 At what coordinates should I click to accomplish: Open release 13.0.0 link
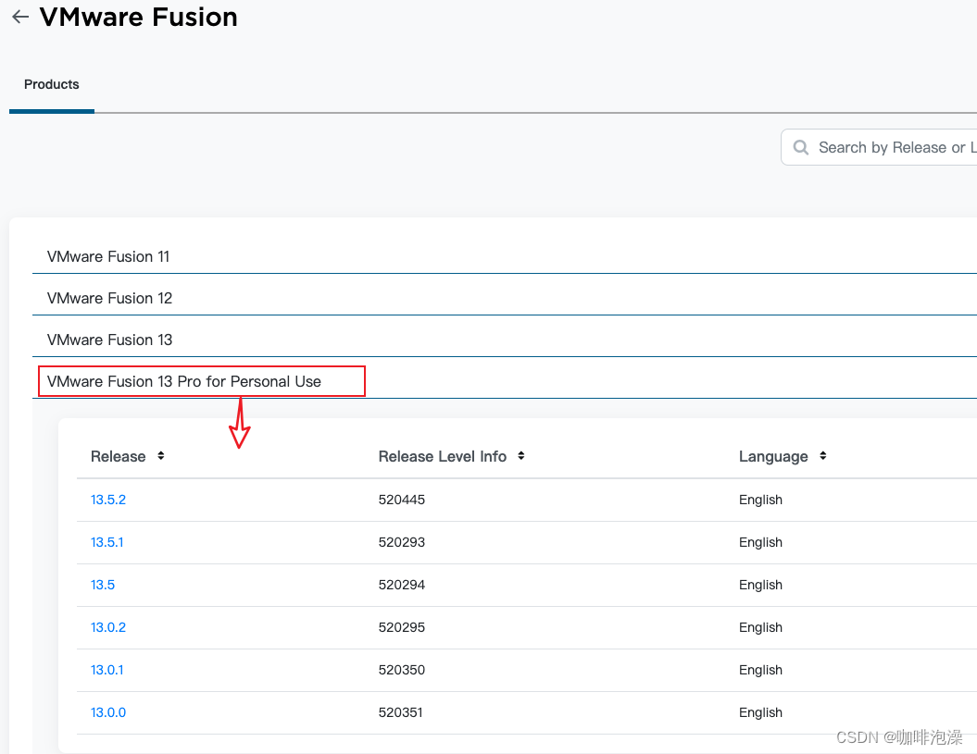108,712
